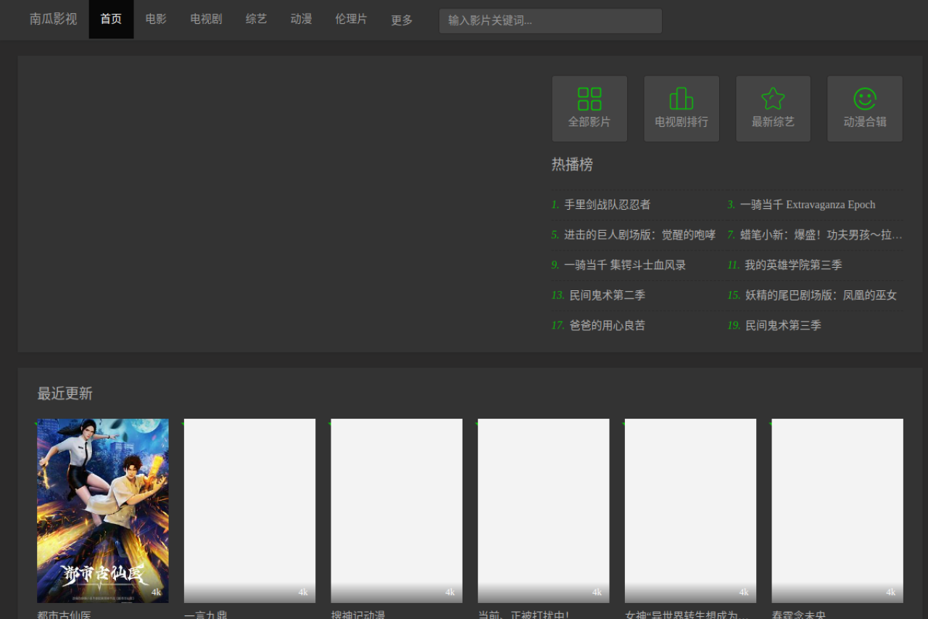Go to the 电影 nav tab
Viewport: 928px width, 619px height.
pos(156,20)
